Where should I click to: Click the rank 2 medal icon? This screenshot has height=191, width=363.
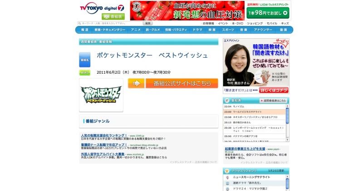[x=227, y=183]
